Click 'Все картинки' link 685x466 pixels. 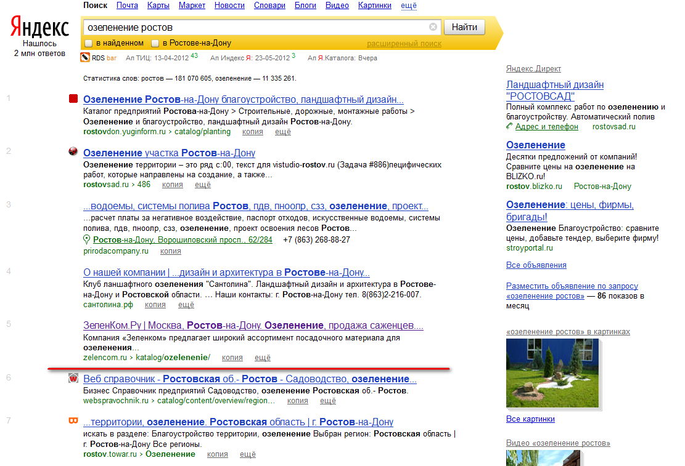pyautogui.click(x=530, y=419)
